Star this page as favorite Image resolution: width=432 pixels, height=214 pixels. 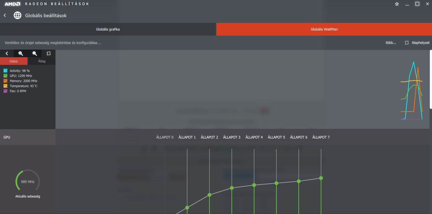[397, 4]
